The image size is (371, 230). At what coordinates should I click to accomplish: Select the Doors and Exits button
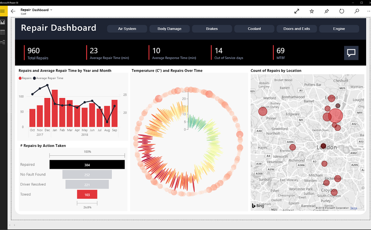[297, 29]
